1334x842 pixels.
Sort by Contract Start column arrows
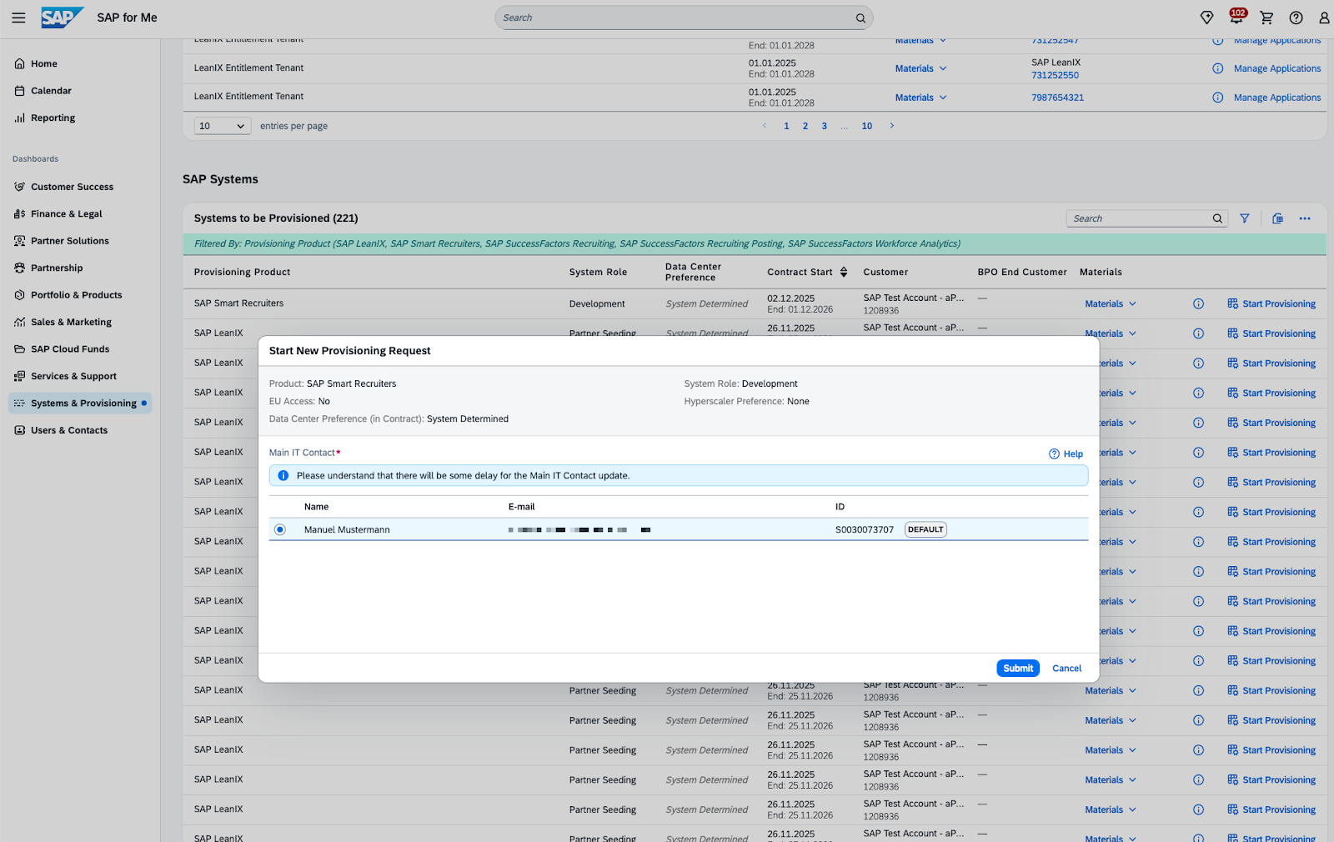[844, 273]
